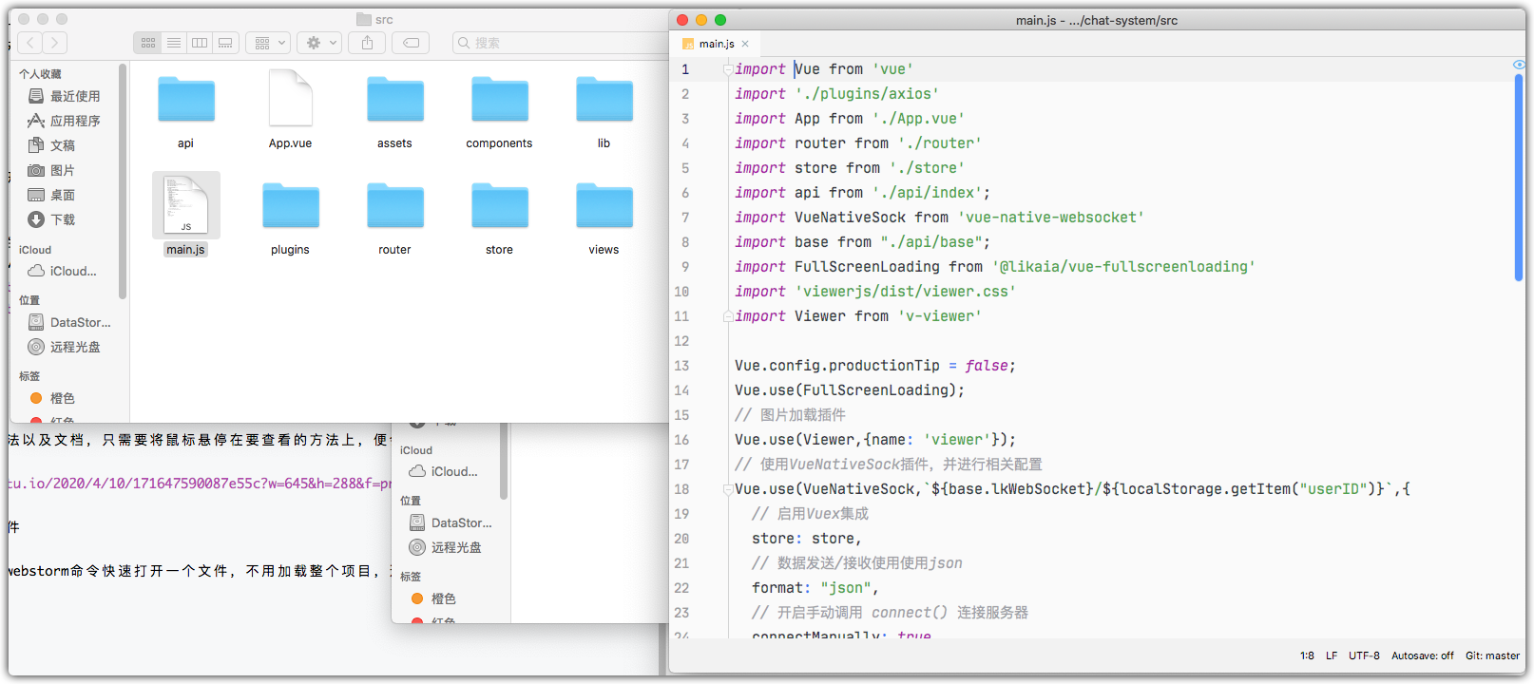Click the 'vue-native-websocket' string in line 7

pyautogui.click(x=1050, y=218)
